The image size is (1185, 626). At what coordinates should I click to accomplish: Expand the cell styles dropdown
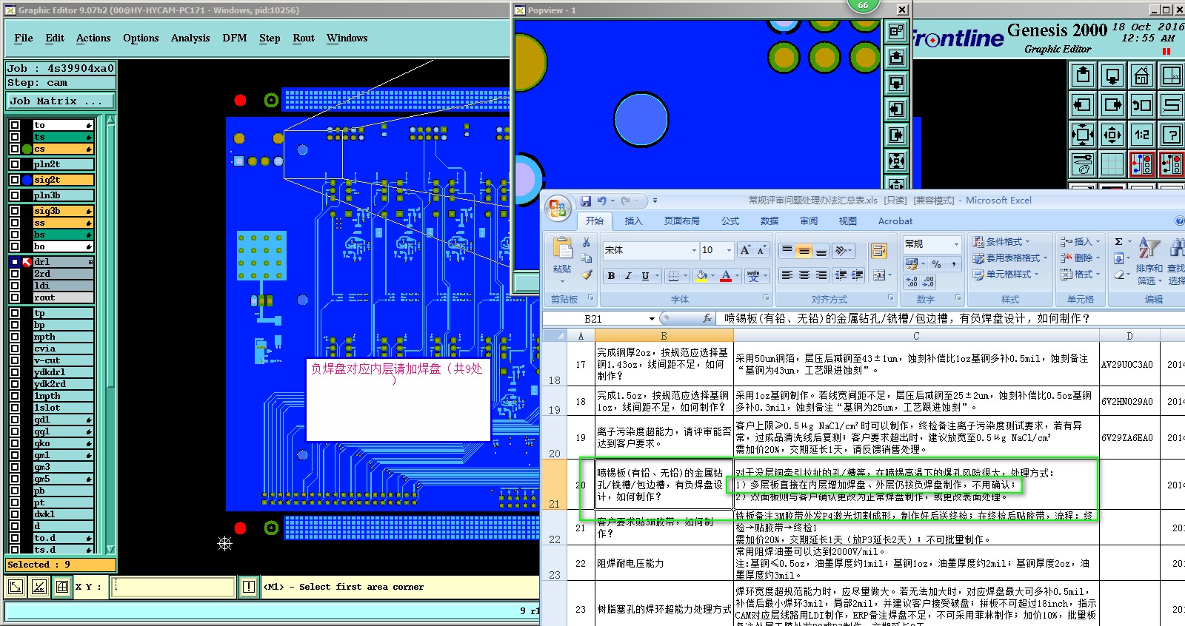1036,275
